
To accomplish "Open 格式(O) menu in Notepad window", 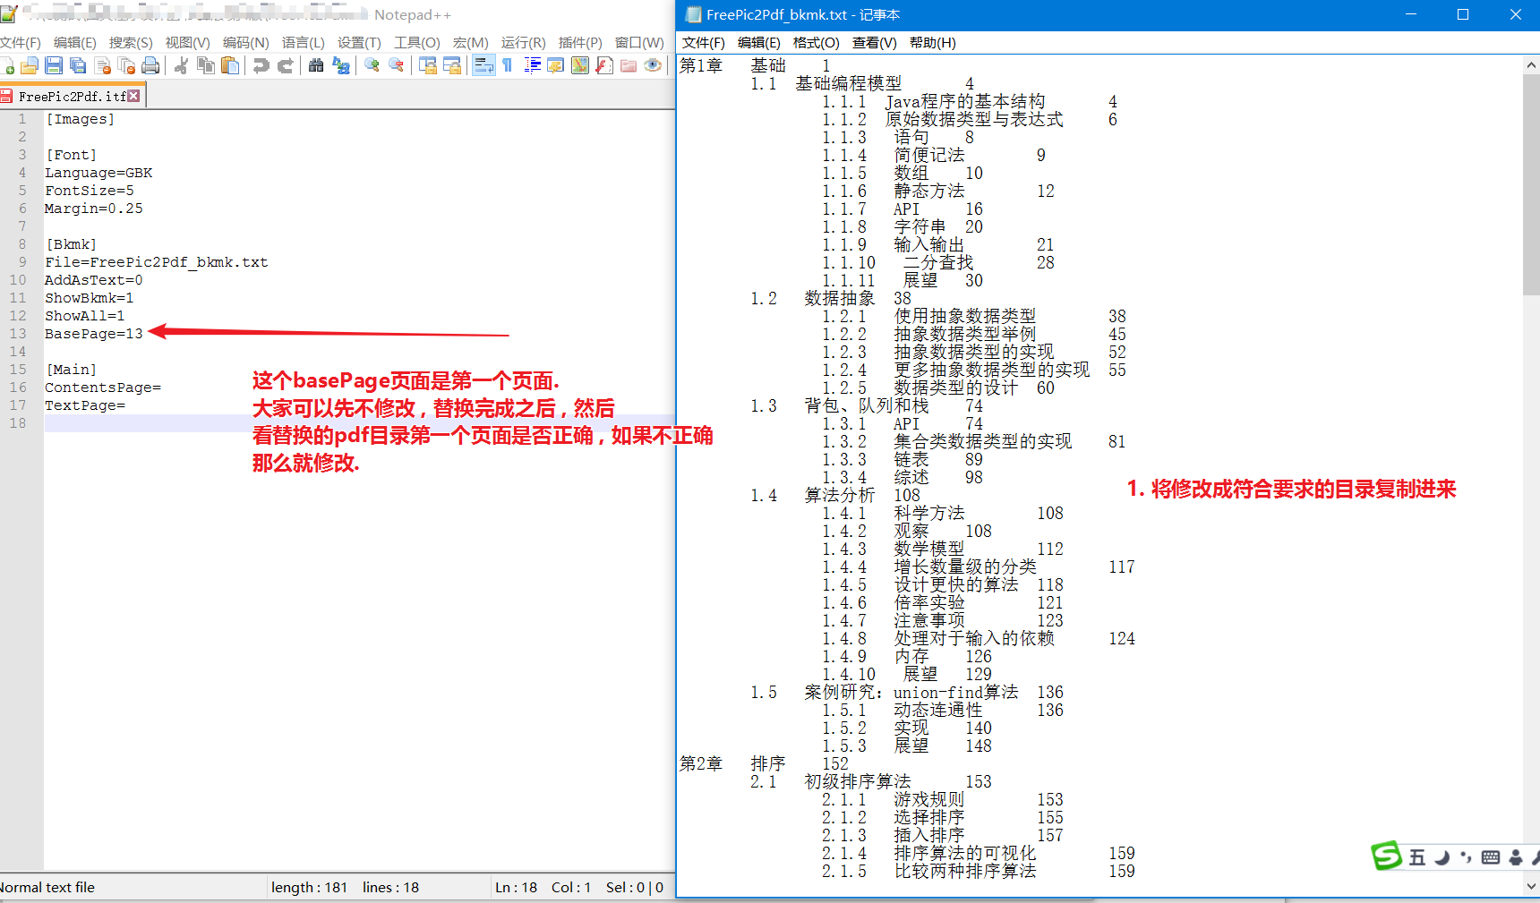I will pyautogui.click(x=816, y=43).
